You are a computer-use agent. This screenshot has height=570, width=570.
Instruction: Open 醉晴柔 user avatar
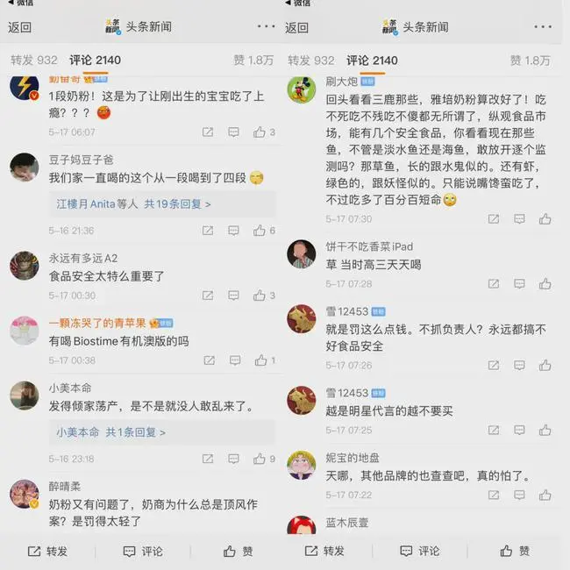(25, 494)
